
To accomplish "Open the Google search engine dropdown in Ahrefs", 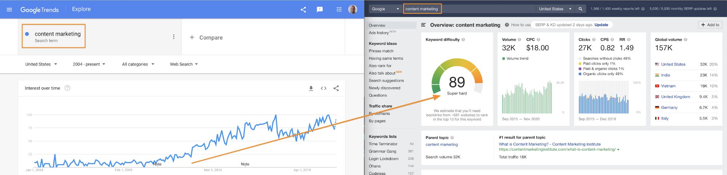I will 385,9.
